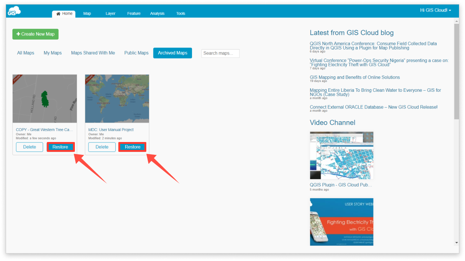The image size is (465, 261).
Task: Click the GIS Cloud logo icon
Action: 14,11
